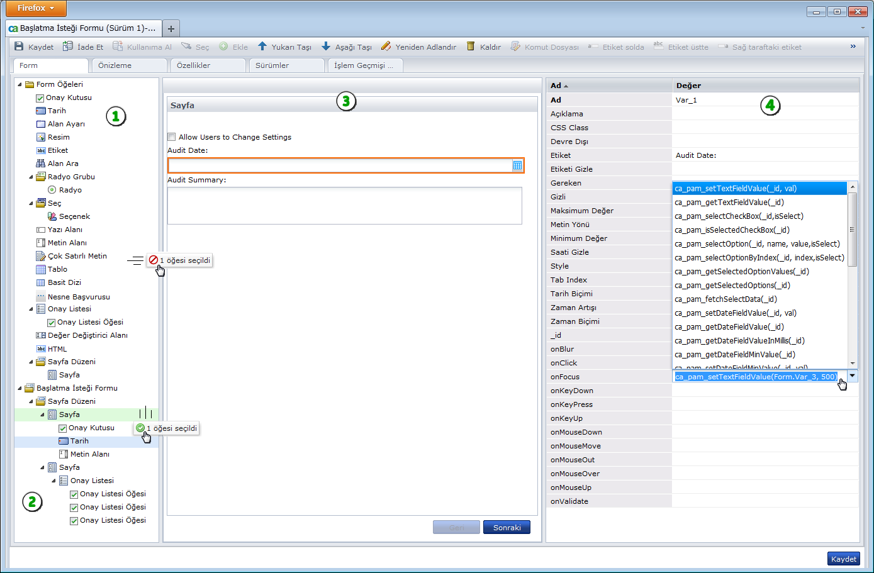Click the Yukarı Taşı up arrow
The height and width of the screenshot is (573, 874).
(x=262, y=47)
